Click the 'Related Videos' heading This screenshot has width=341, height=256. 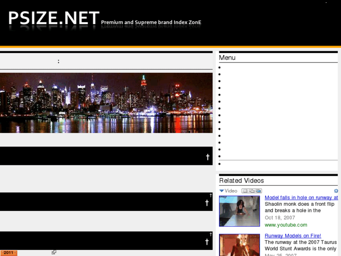point(242,180)
